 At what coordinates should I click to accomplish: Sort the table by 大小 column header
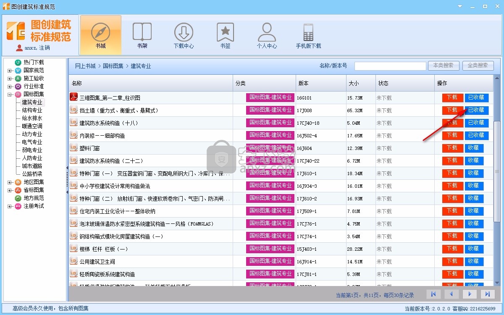pos(361,83)
